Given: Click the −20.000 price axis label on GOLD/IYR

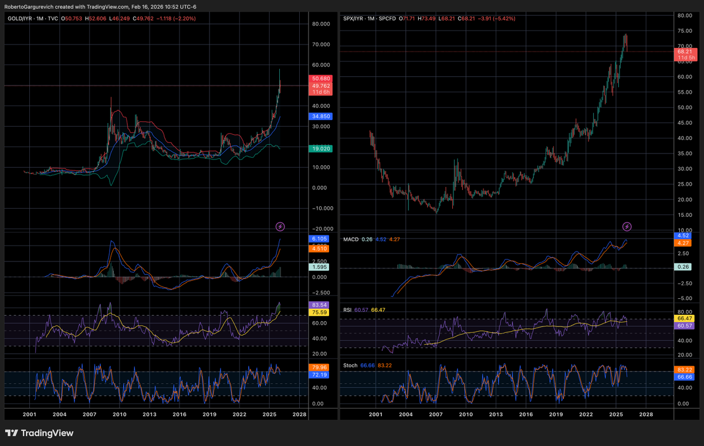Looking at the screenshot, I should pos(321,229).
